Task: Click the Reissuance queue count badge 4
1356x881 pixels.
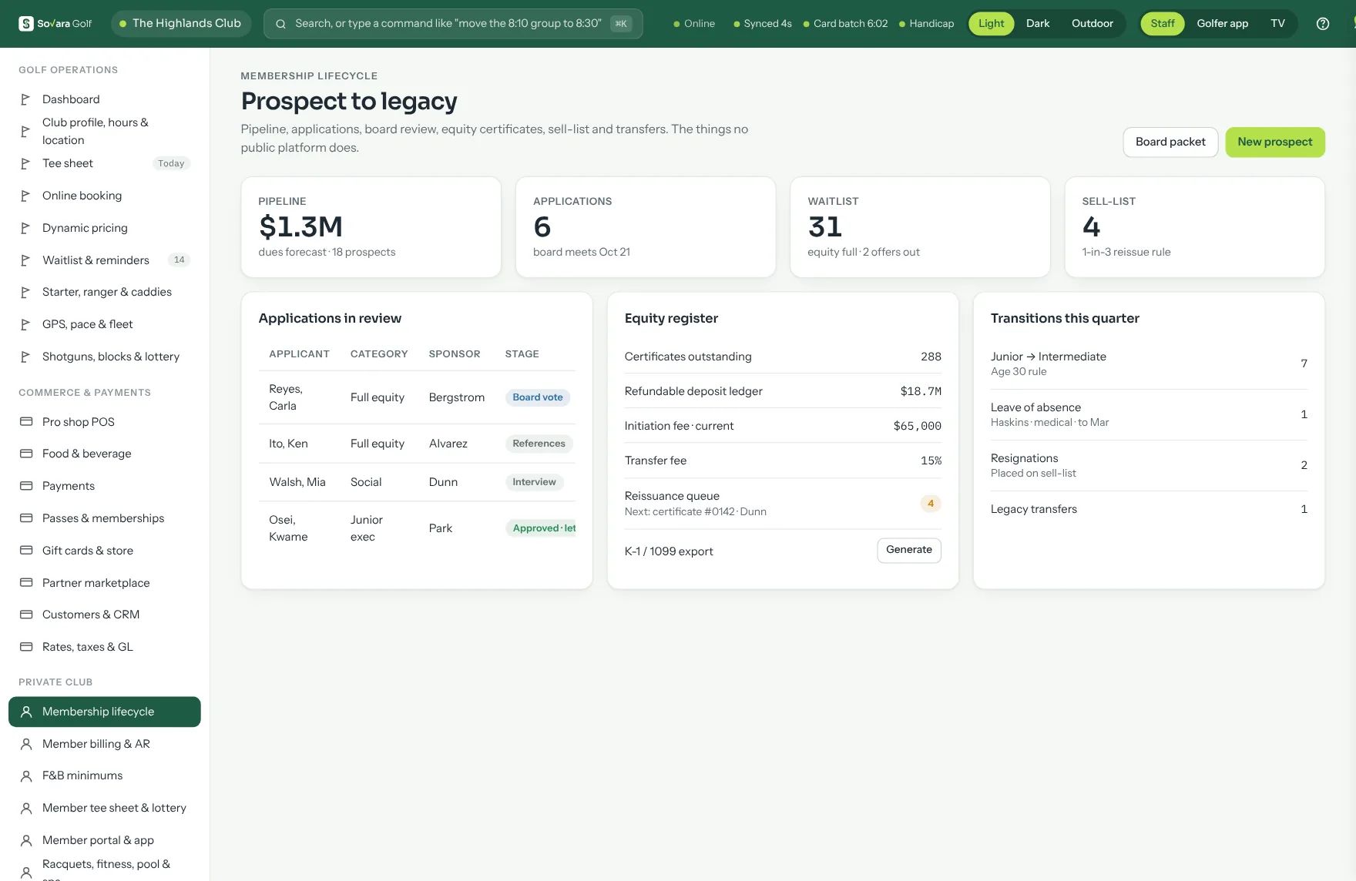Action: coord(930,504)
